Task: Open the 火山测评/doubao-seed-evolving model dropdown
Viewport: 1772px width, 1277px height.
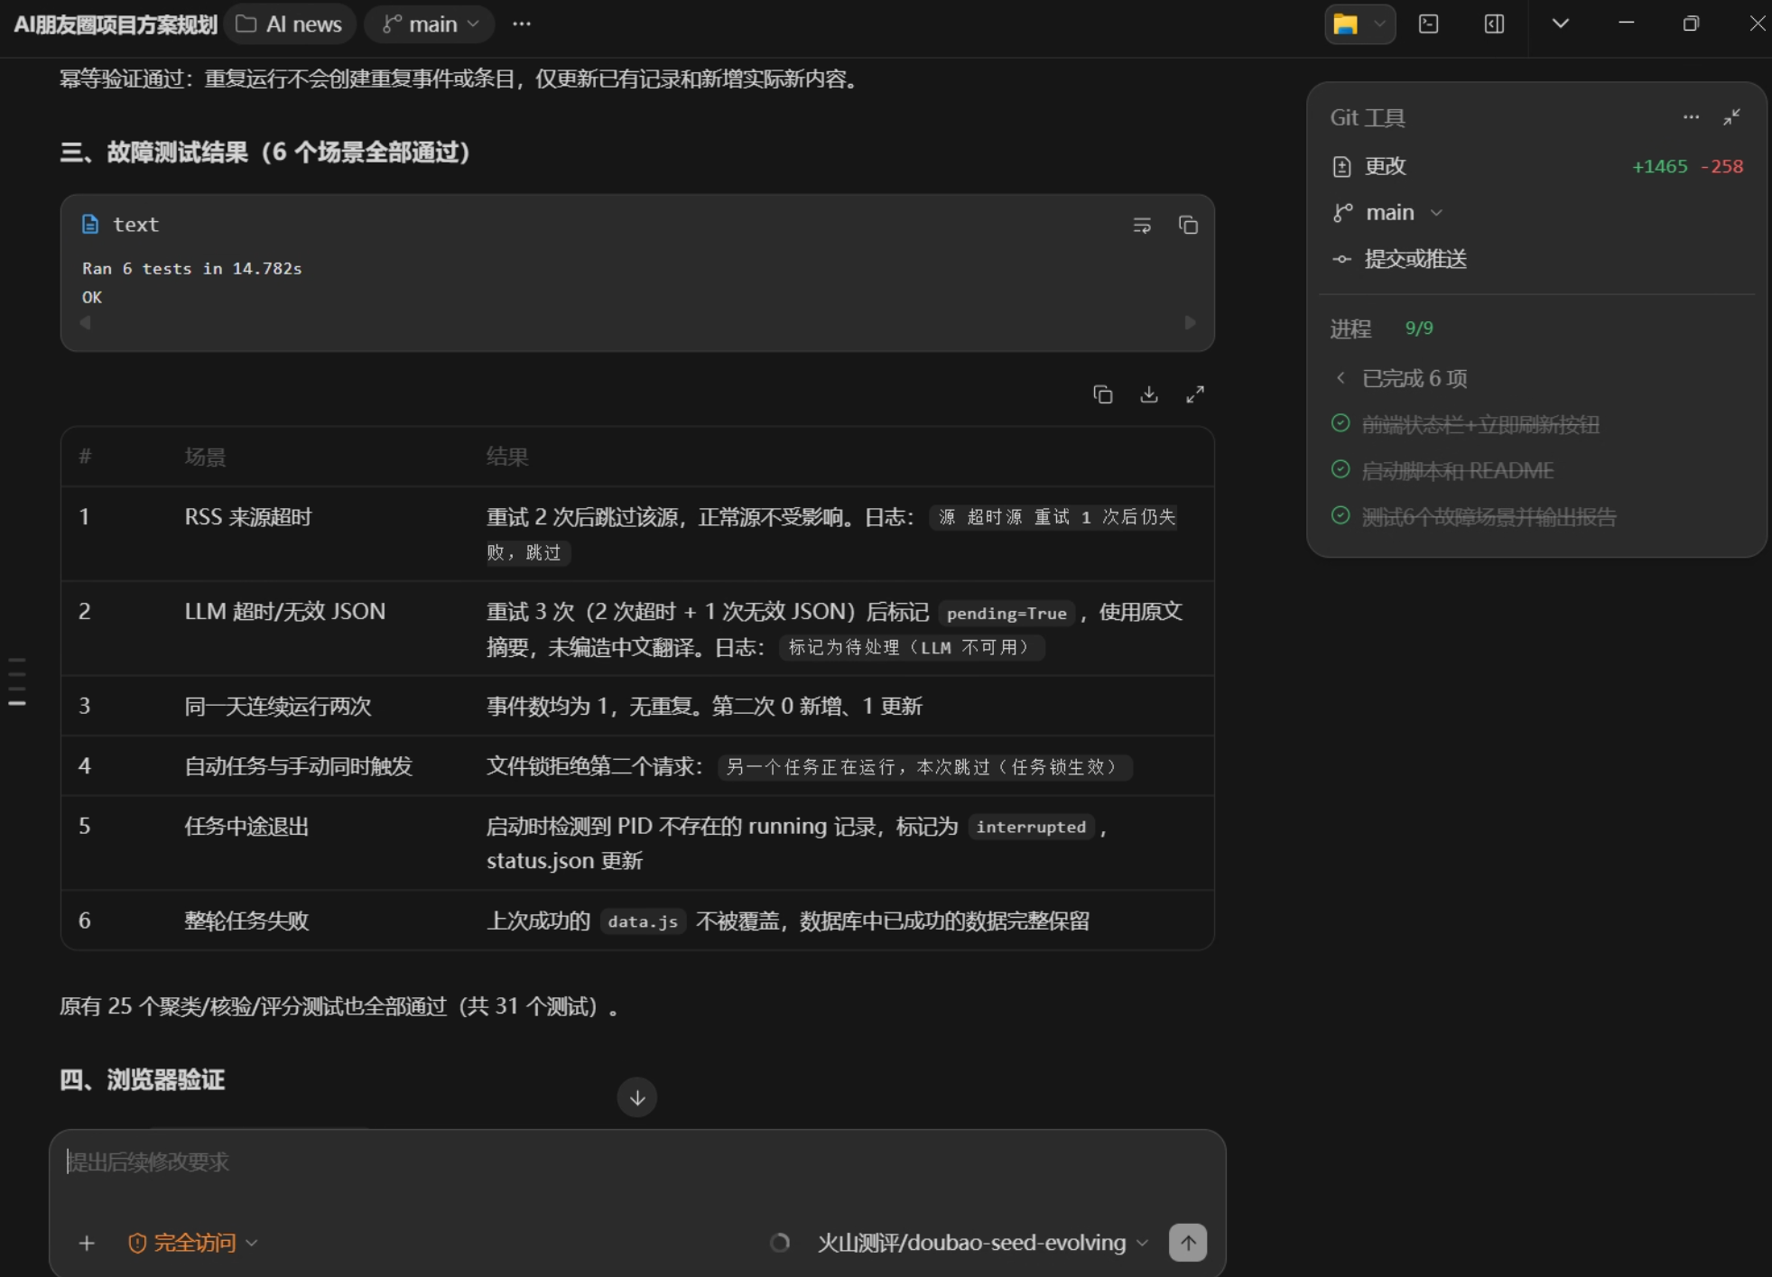Action: click(983, 1243)
